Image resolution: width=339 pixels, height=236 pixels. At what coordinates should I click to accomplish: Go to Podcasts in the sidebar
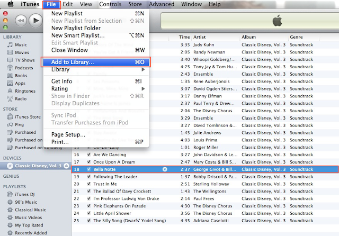[x=24, y=68]
